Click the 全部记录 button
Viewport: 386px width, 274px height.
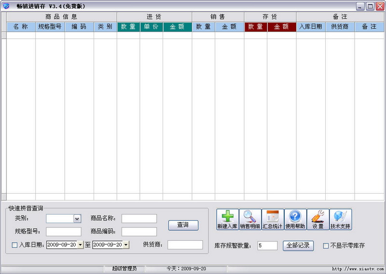(x=298, y=246)
